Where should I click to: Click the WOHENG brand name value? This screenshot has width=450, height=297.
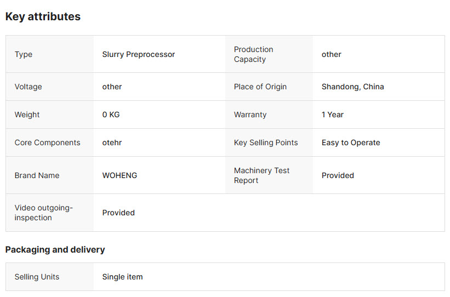119,175
